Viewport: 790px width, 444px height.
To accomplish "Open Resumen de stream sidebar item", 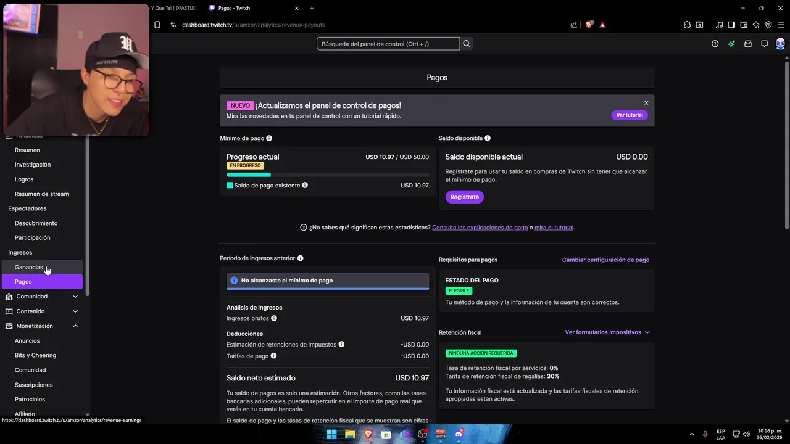I will (x=42, y=194).
